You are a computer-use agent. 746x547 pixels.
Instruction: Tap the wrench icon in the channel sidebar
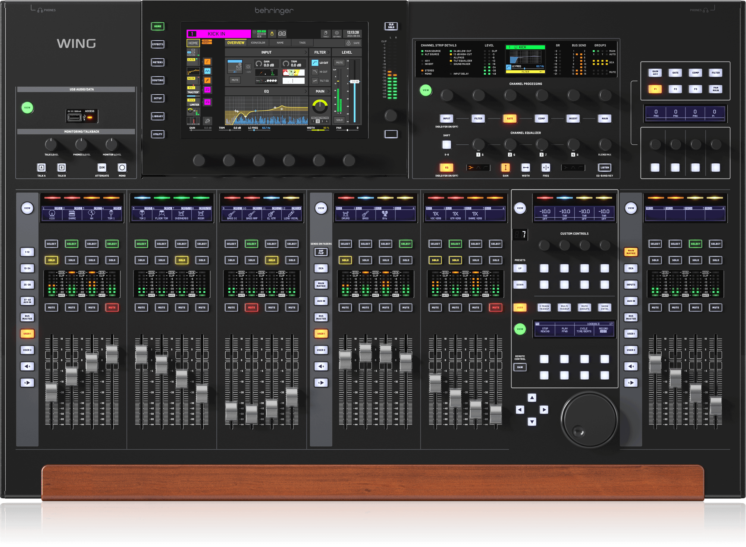click(x=207, y=121)
